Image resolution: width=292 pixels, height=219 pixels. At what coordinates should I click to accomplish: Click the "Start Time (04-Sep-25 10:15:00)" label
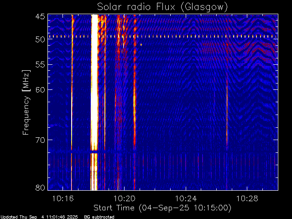coord(162,208)
